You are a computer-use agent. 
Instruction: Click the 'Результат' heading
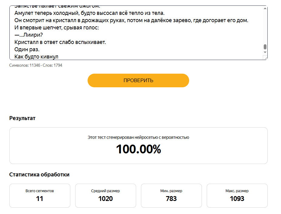point(22,118)
